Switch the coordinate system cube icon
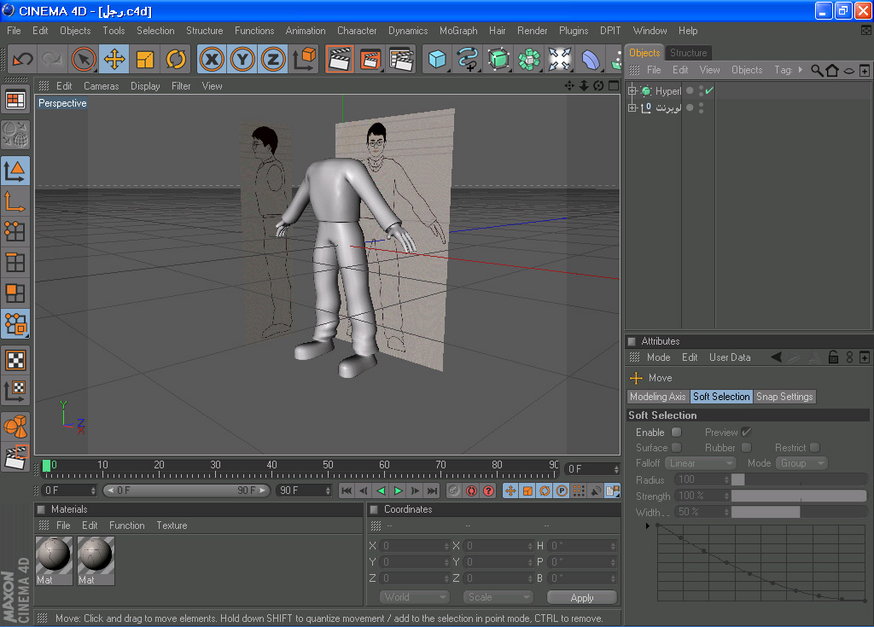The width and height of the screenshot is (874, 627). (x=305, y=59)
